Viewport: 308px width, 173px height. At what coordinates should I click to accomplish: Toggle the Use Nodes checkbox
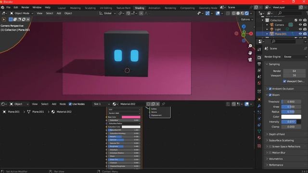point(70,104)
